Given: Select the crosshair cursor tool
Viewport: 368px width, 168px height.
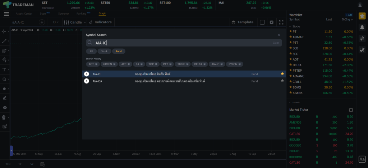Looking at the screenshot, I should [x=5, y=32].
